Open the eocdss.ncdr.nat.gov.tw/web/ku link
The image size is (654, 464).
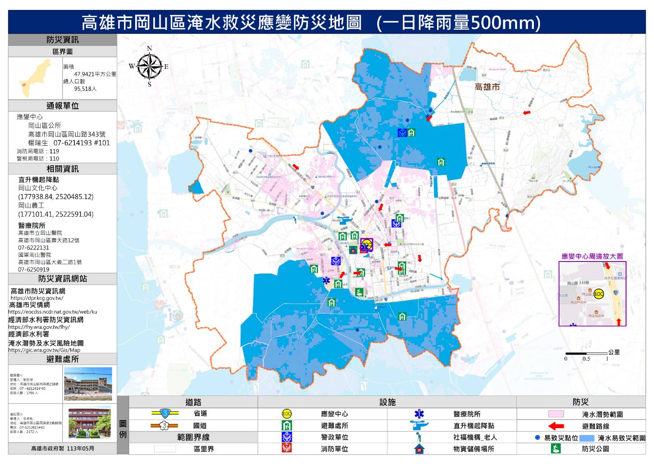point(53,311)
